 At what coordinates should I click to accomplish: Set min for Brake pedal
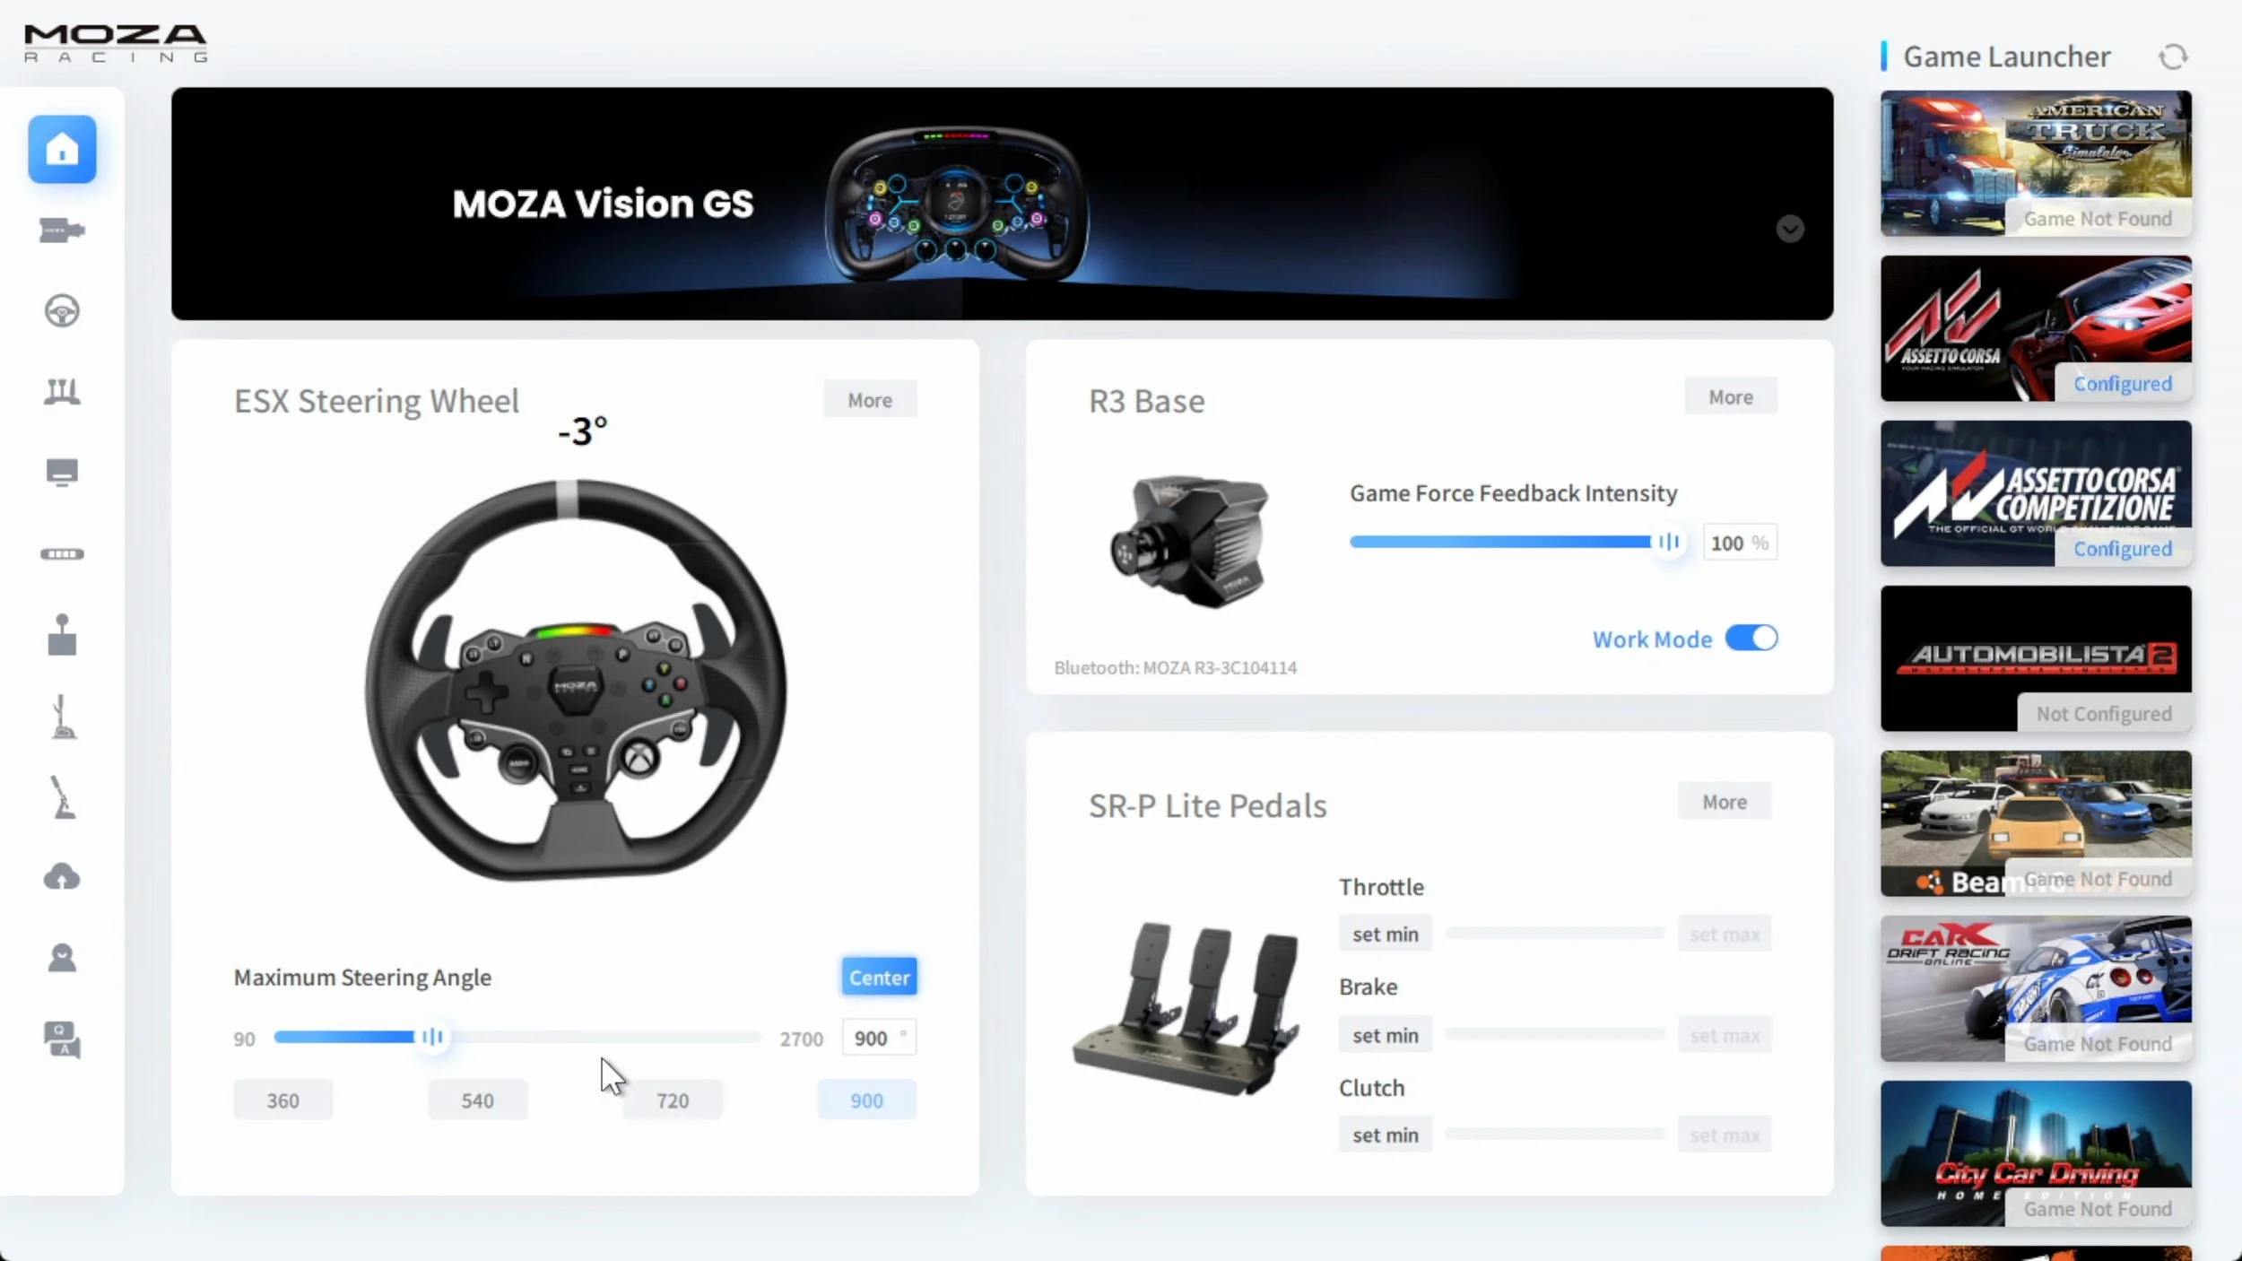coord(1385,1036)
